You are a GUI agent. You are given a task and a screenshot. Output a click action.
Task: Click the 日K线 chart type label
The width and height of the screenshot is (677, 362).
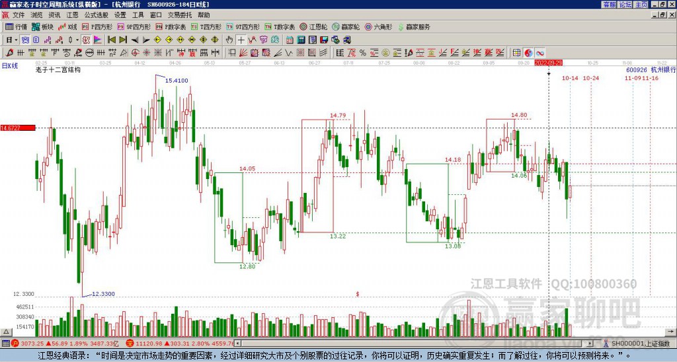[x=11, y=66]
